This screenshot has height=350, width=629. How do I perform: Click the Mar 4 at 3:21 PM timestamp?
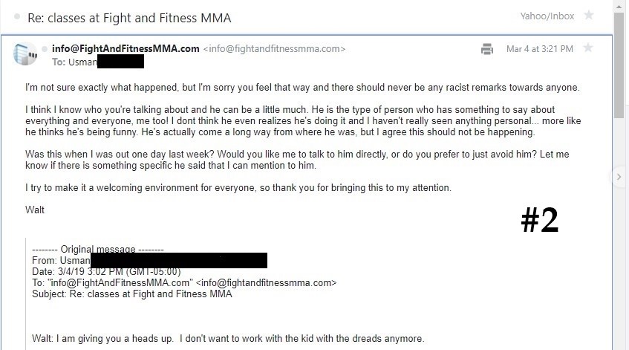click(x=540, y=49)
